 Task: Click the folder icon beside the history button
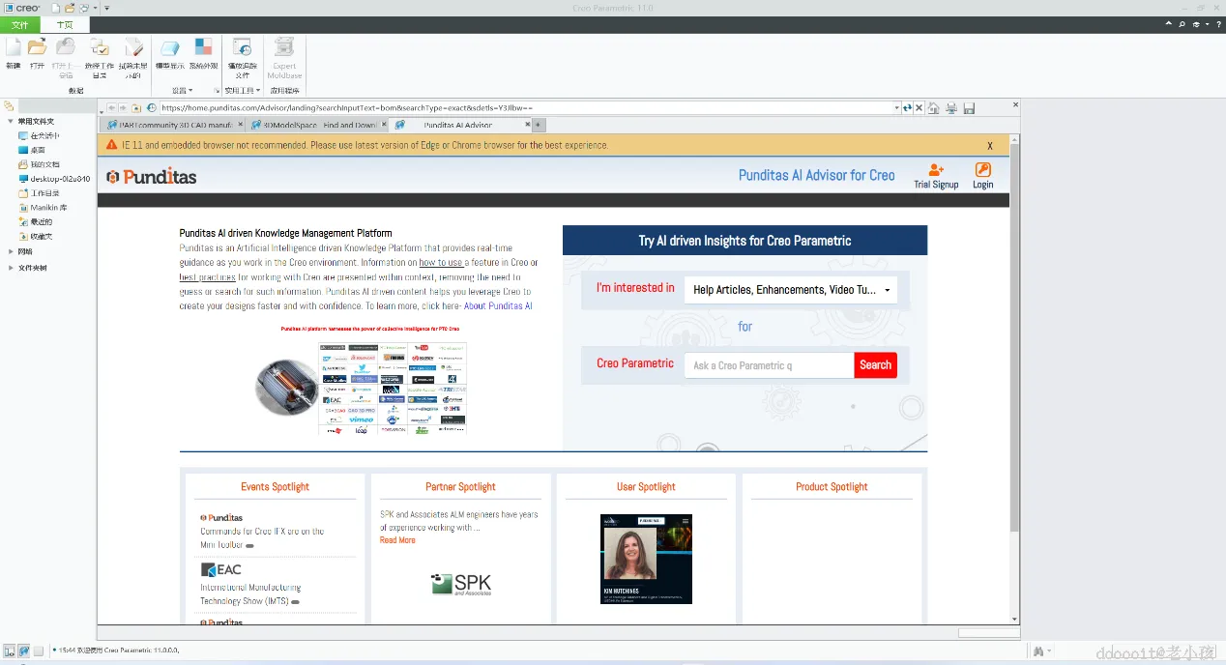pos(136,108)
